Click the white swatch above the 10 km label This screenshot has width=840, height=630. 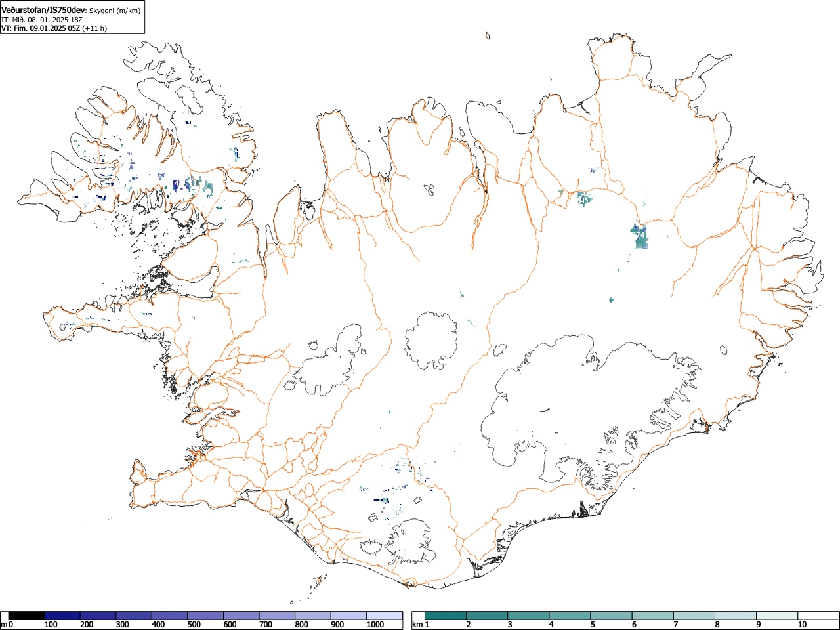pos(818,616)
